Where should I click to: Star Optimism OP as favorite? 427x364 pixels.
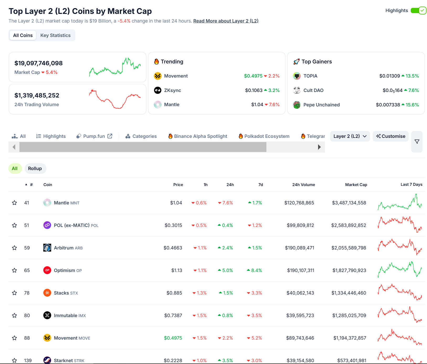coord(14,270)
